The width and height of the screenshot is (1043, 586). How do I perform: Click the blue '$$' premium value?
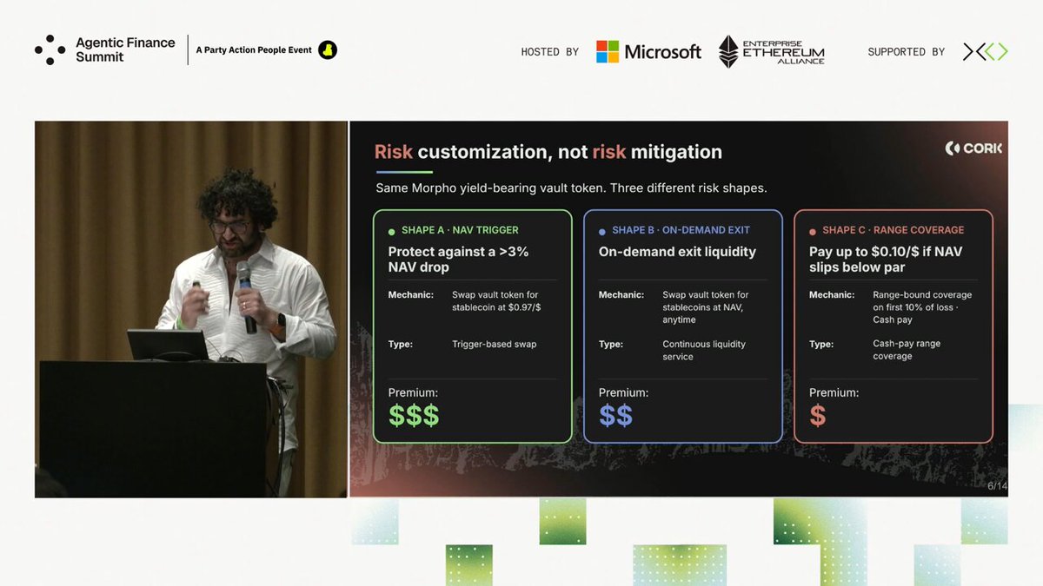(x=615, y=416)
